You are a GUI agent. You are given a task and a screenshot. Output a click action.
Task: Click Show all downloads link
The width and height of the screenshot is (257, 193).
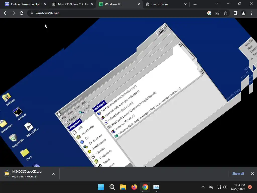coord(238,174)
